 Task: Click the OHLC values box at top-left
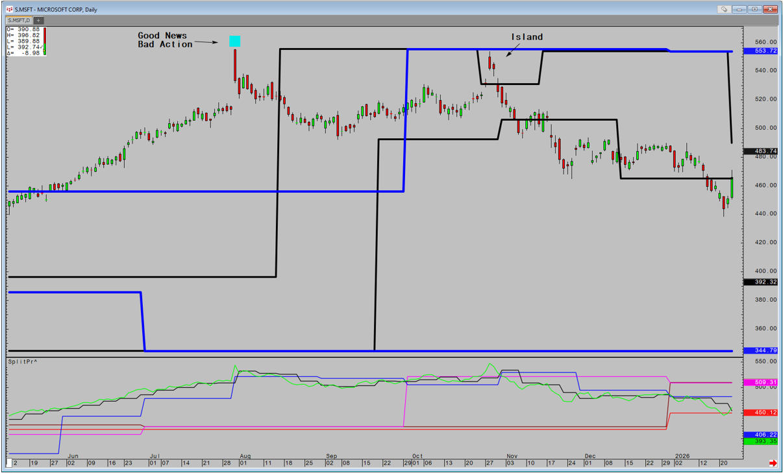25,41
